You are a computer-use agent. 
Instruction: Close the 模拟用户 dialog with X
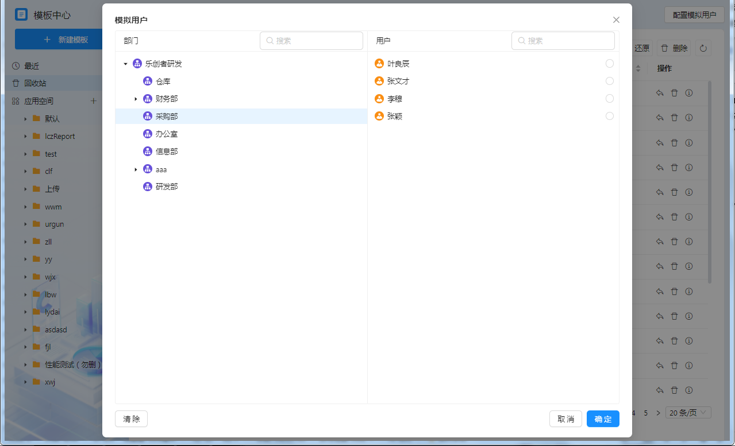616,20
